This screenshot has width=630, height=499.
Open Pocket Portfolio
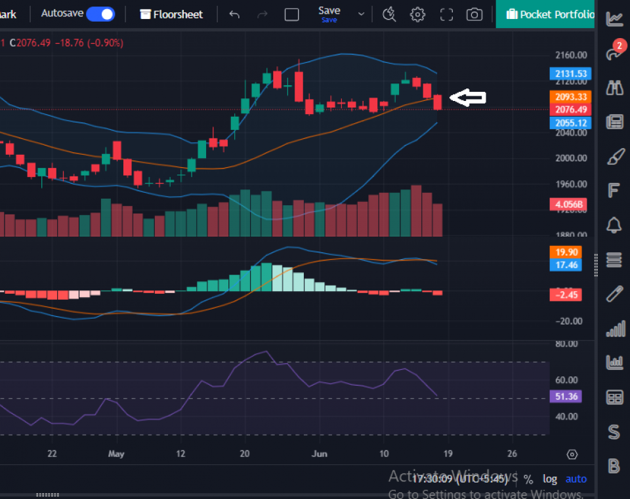(x=545, y=14)
